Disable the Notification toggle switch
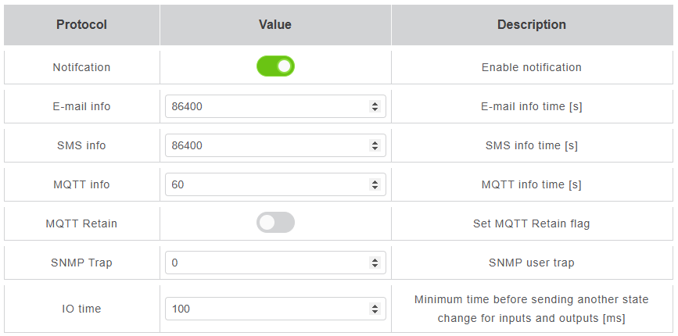The image size is (678, 336). (x=275, y=66)
